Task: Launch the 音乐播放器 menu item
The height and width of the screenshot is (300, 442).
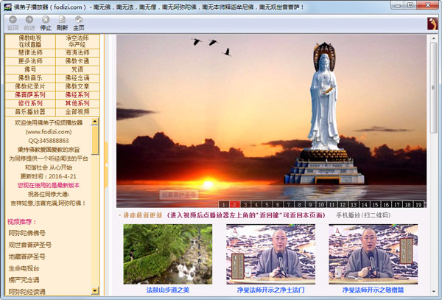Action: tap(30, 112)
